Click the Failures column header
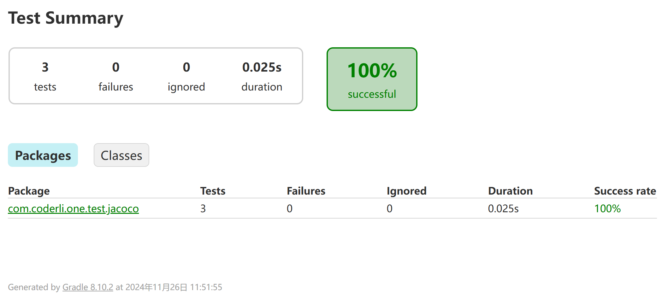Viewport: 668px width, 298px height. [306, 191]
